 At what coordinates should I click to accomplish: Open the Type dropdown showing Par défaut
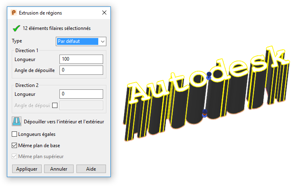tap(81, 41)
